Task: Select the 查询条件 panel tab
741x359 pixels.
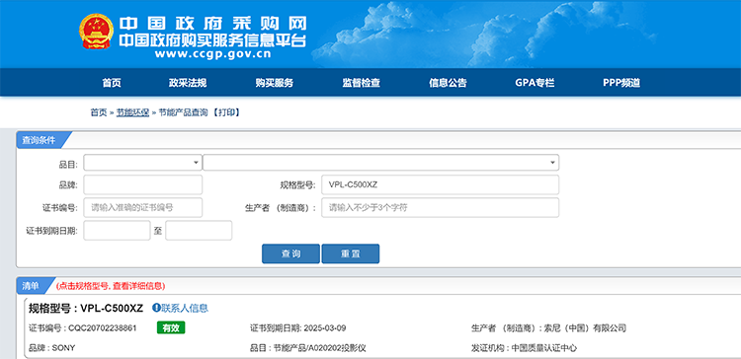Action: point(39,140)
